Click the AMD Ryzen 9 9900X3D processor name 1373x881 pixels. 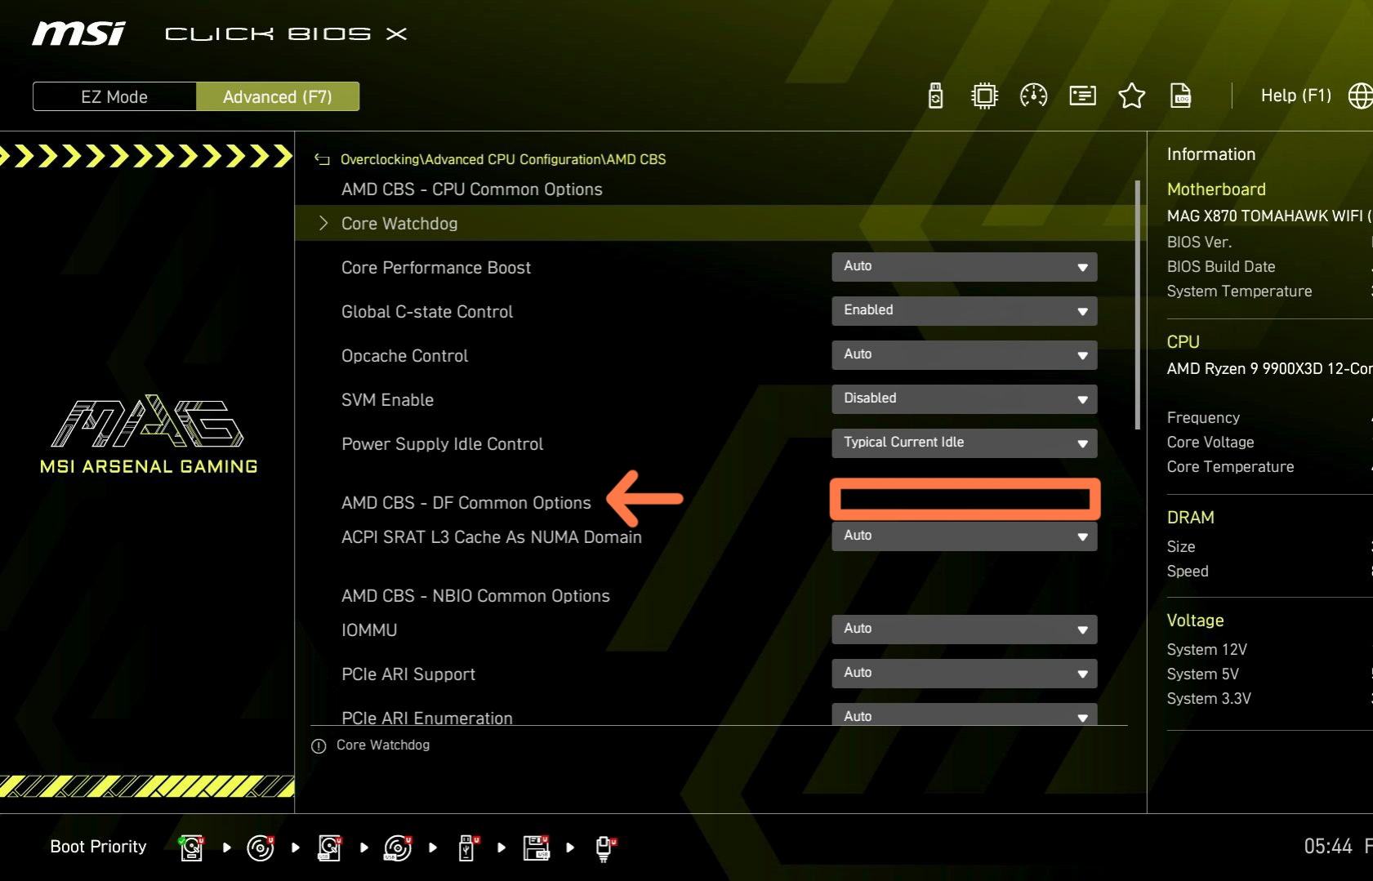pyautogui.click(x=1269, y=369)
